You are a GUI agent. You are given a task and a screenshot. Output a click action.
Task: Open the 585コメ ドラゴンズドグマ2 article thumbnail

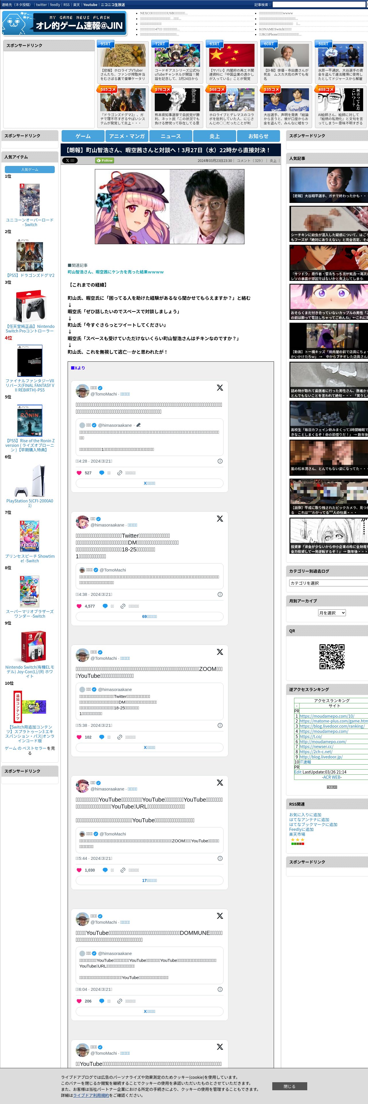(123, 100)
